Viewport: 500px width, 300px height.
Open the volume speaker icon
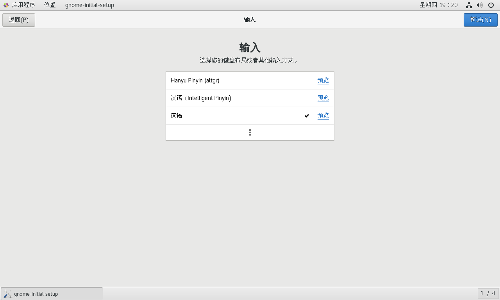coord(480,5)
